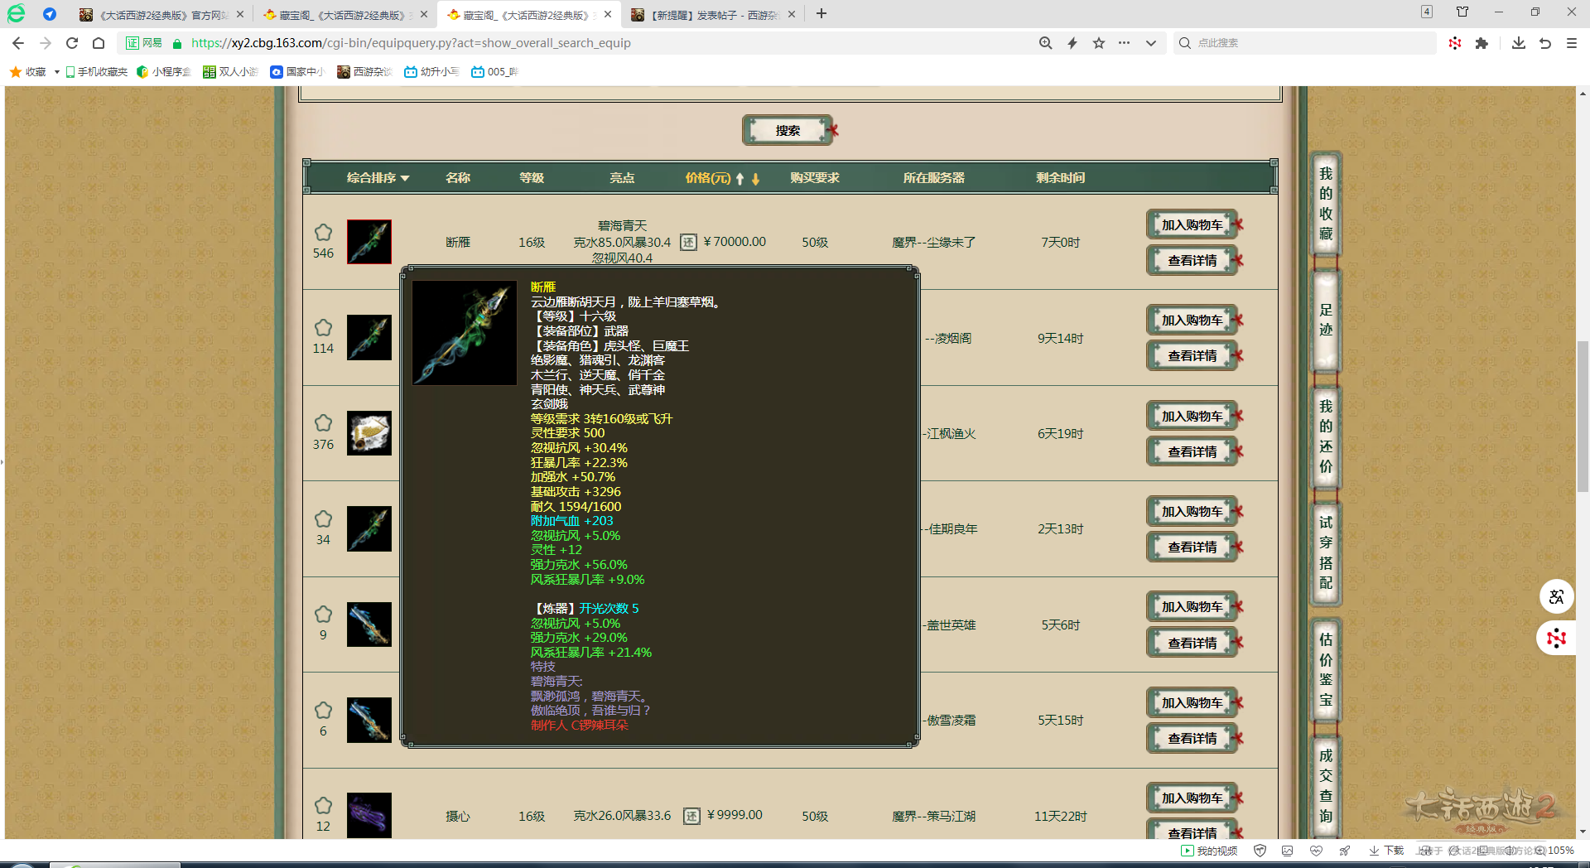Click the extensions puzzle piece icon
This screenshot has height=868, width=1590.
1482,43
